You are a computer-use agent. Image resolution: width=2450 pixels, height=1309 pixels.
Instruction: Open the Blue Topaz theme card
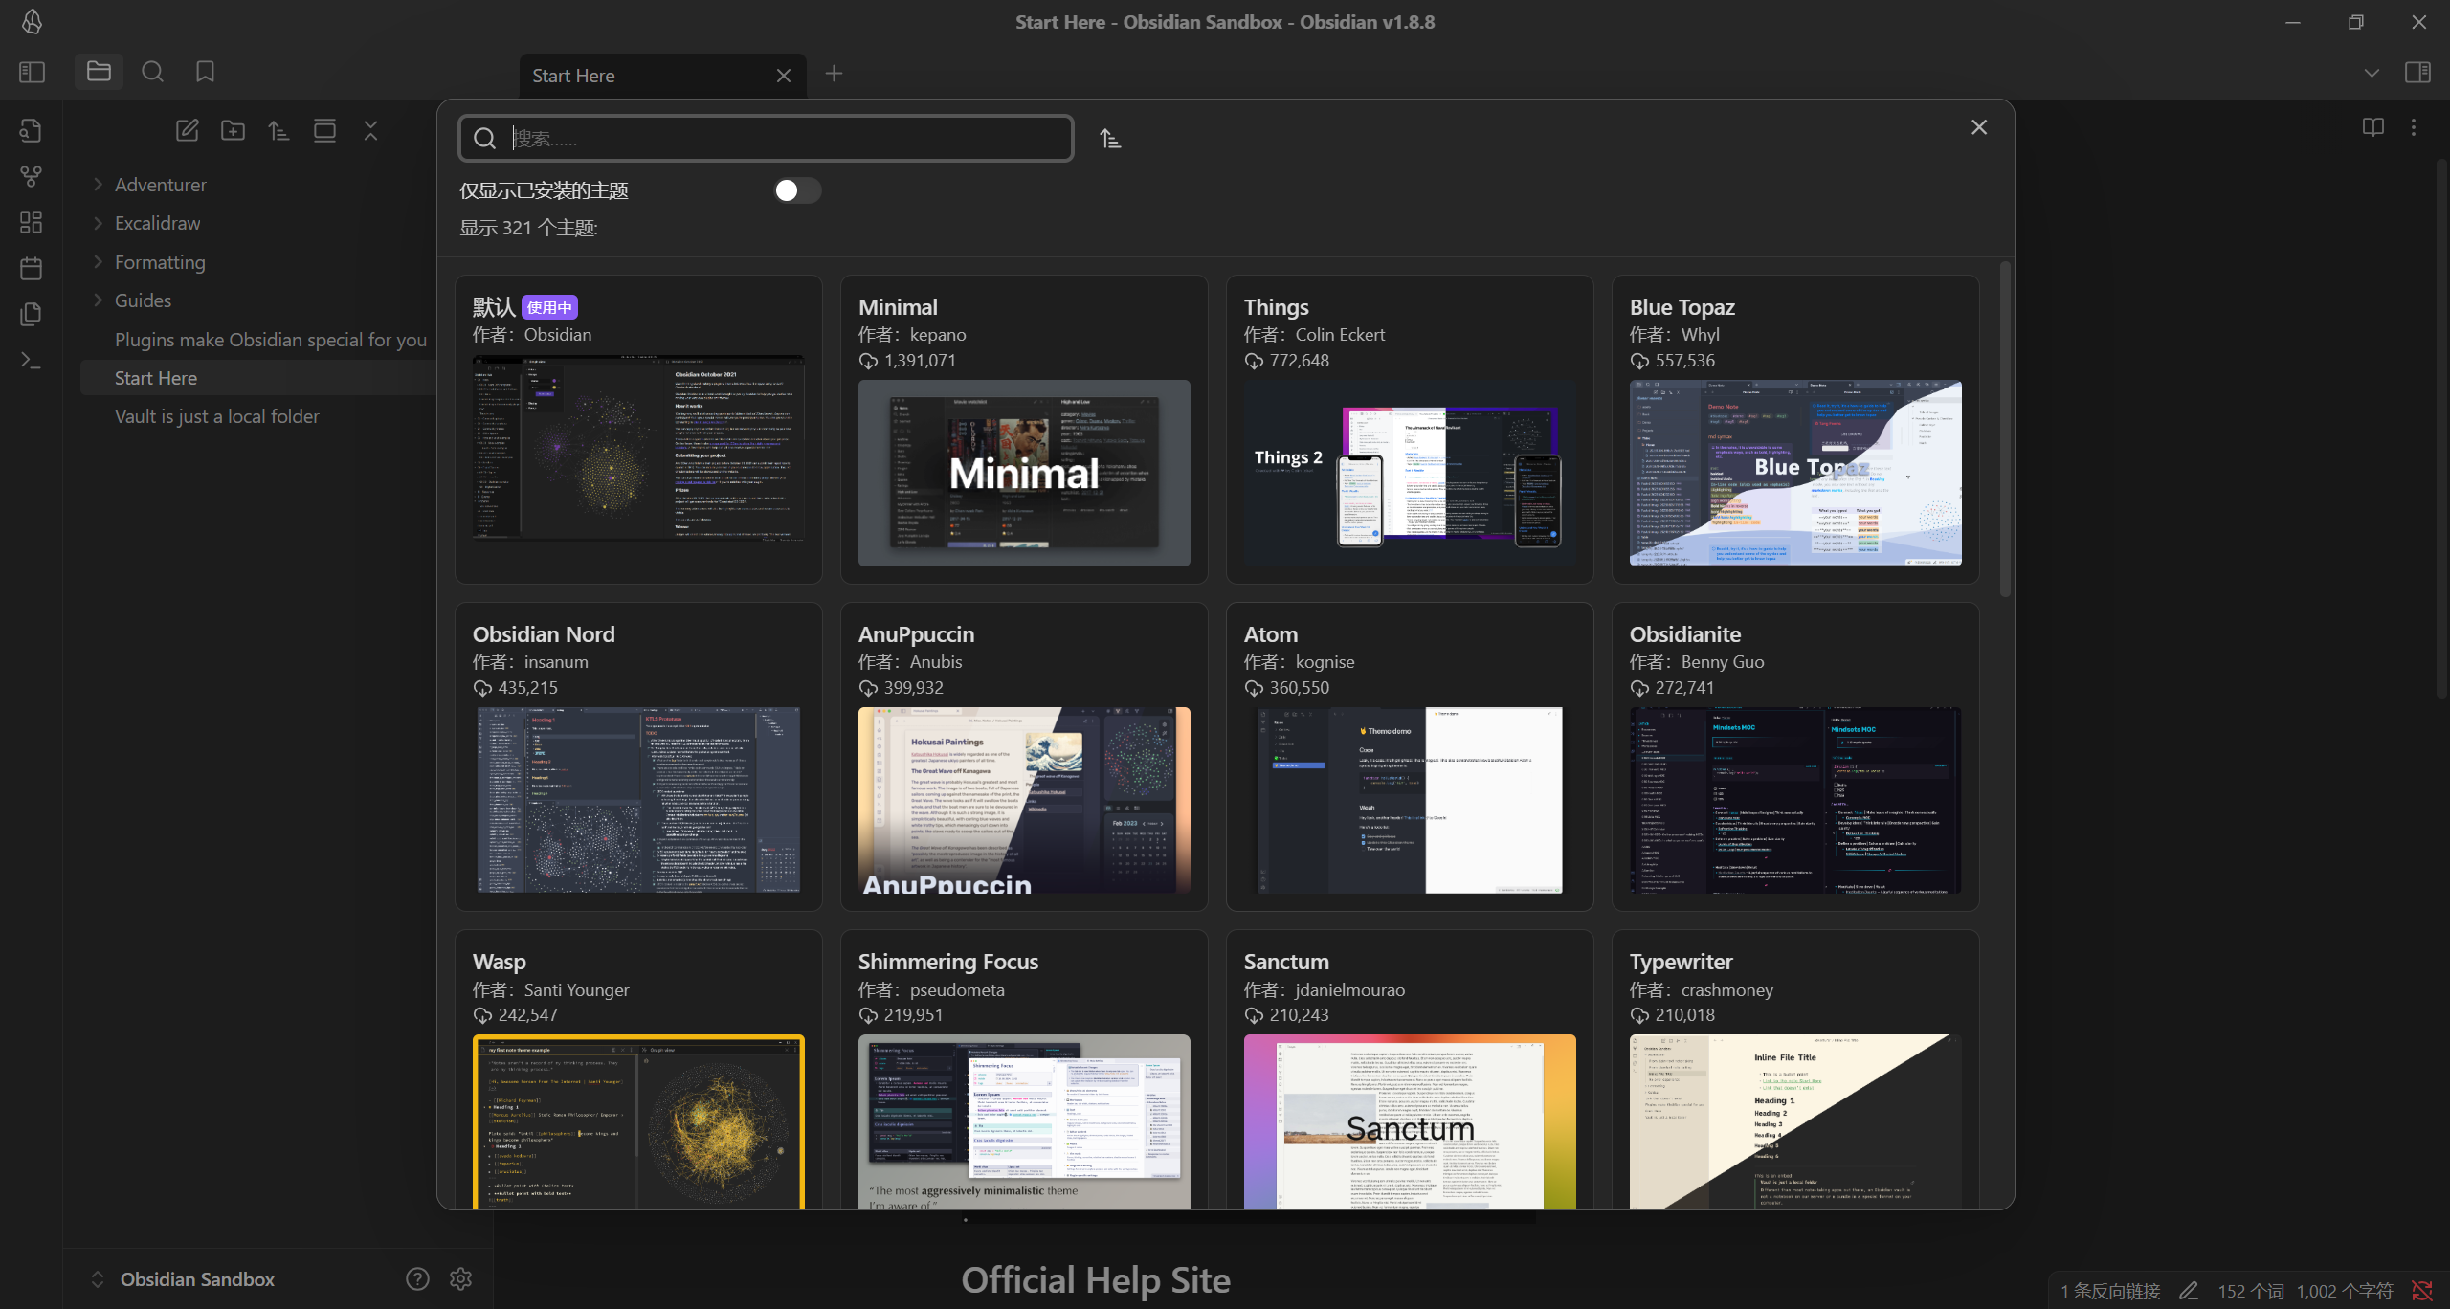pyautogui.click(x=1795, y=430)
